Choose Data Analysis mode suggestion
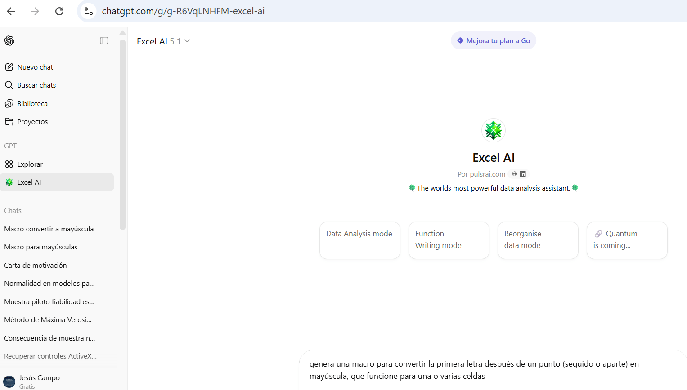The image size is (687, 390). [359, 240]
